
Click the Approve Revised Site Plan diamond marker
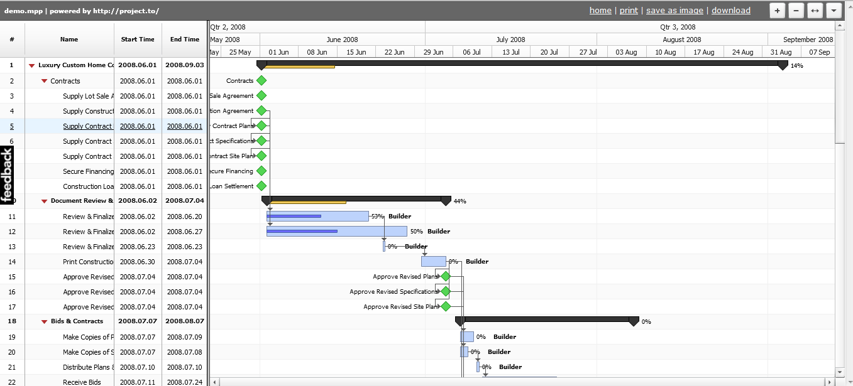[446, 306]
